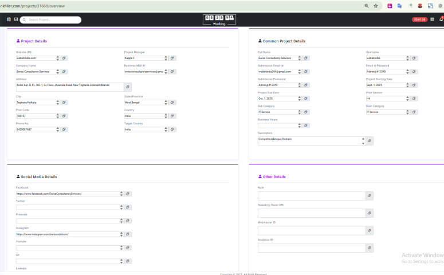The height and width of the screenshot is (275, 444).
Task: Click stepper arrows on Main Category field
Action: (407, 112)
